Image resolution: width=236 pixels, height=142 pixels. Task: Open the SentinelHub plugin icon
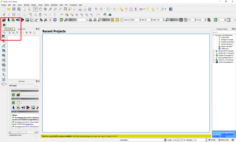pyautogui.click(x=4, y=25)
